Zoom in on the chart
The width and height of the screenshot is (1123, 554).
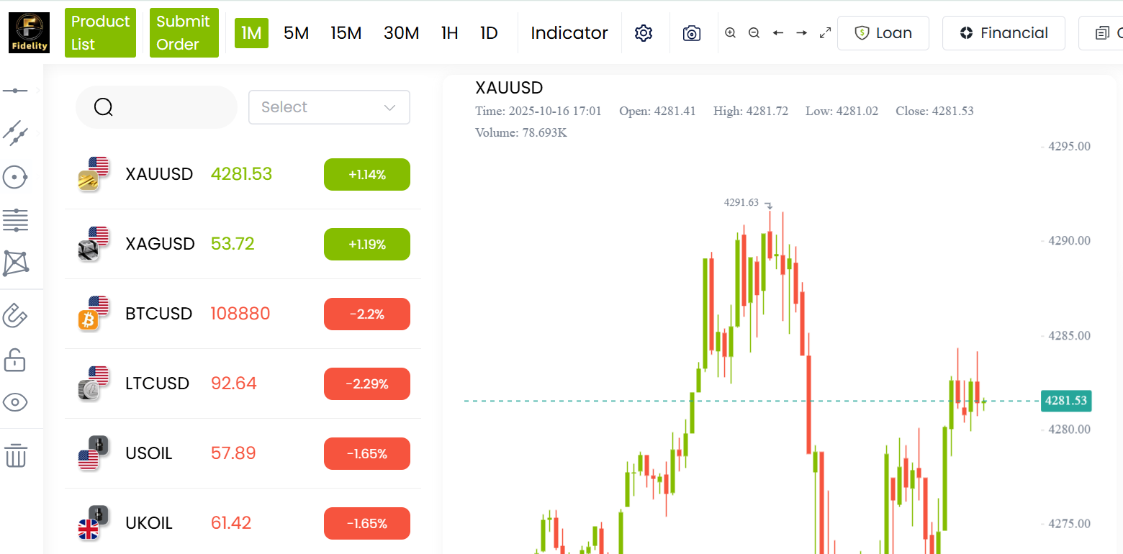[731, 33]
